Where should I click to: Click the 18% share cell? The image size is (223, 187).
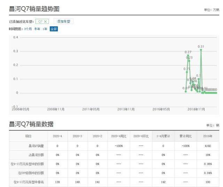(208, 155)
